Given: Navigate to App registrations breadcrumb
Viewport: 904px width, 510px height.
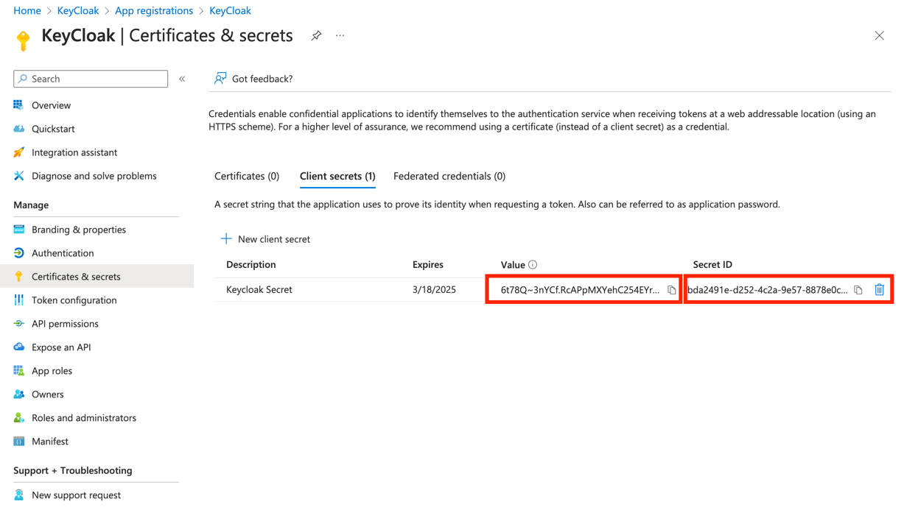Looking at the screenshot, I should [154, 10].
